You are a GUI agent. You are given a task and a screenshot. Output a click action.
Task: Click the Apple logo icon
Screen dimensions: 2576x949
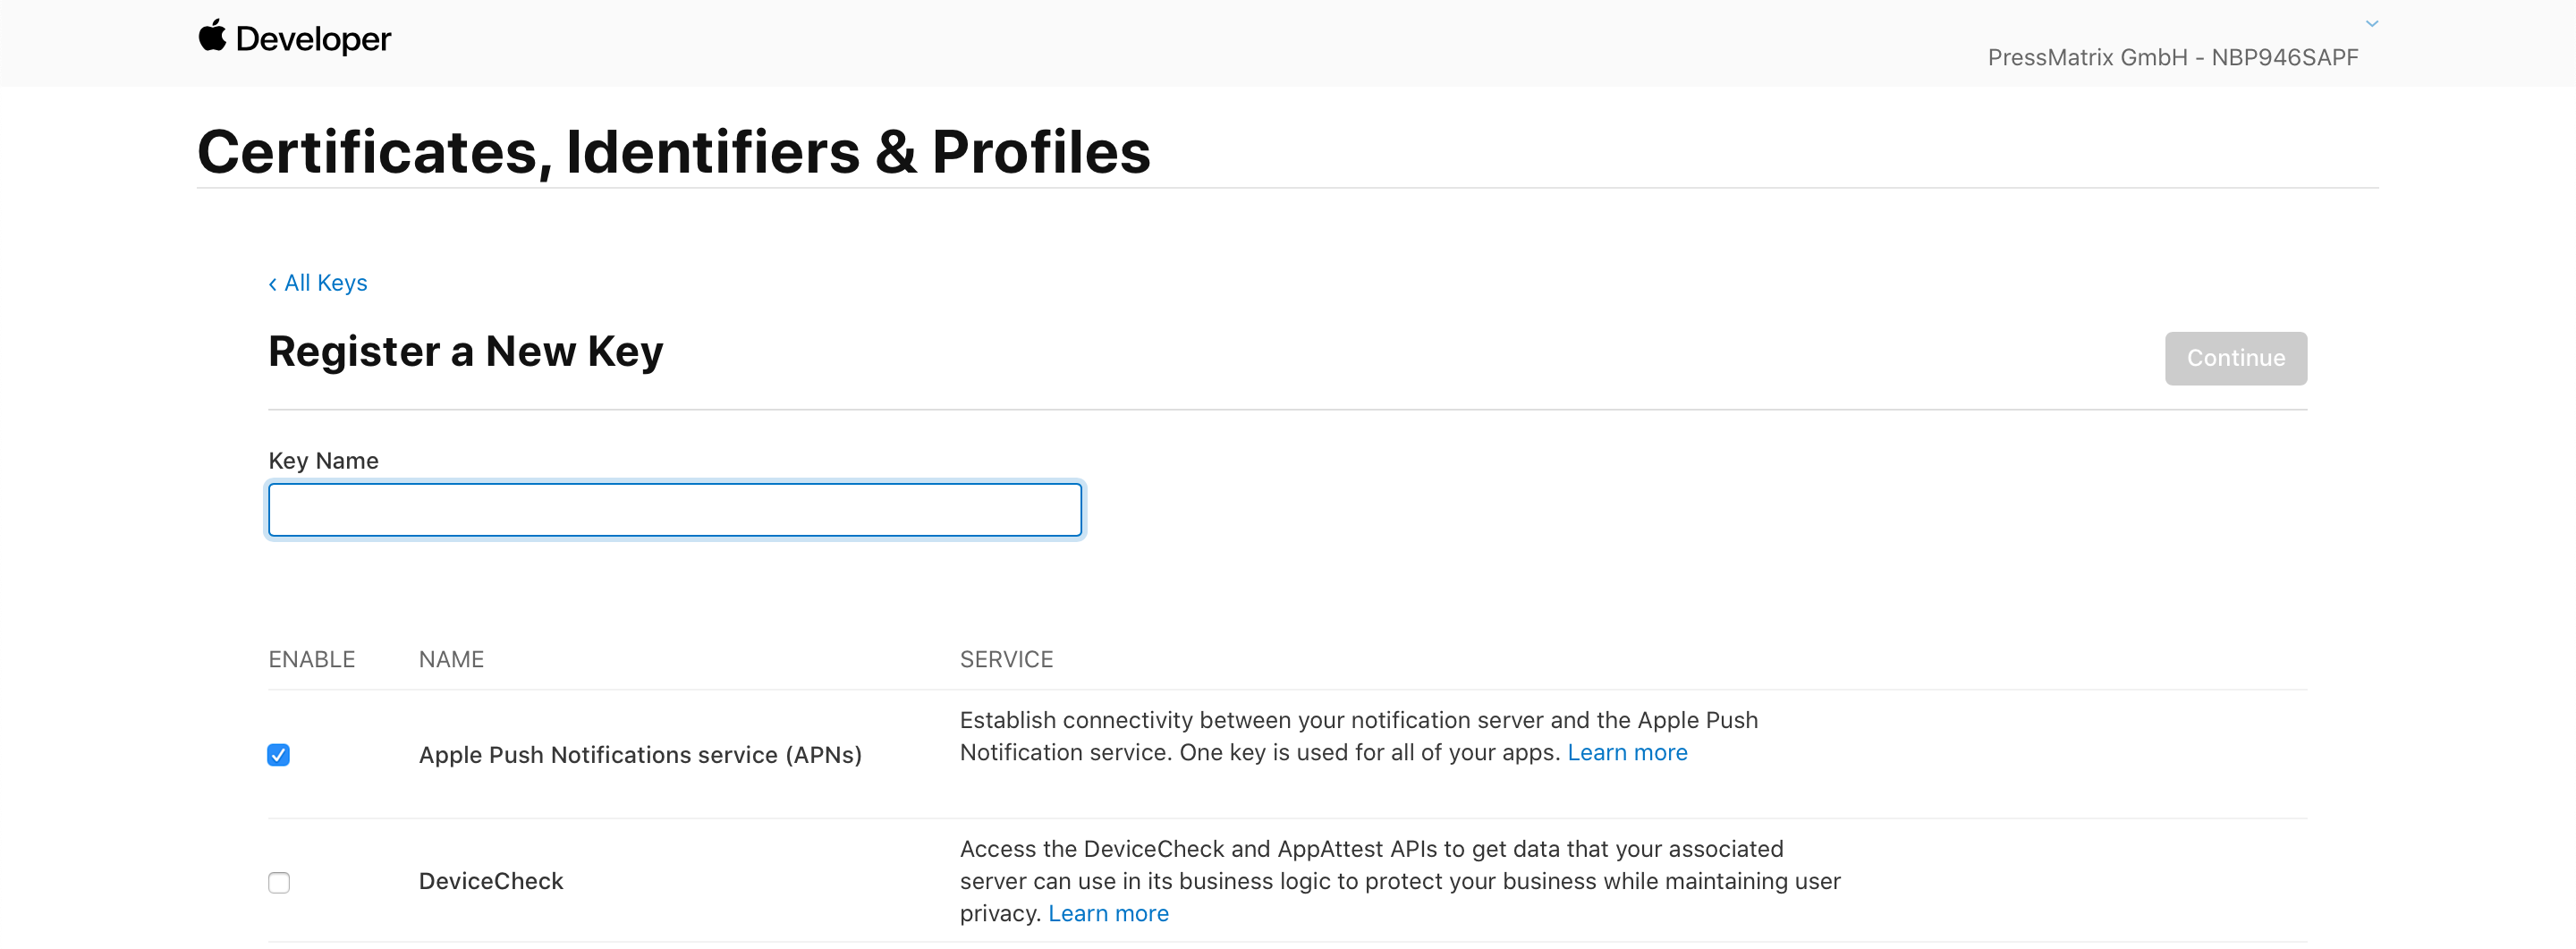[x=212, y=36]
